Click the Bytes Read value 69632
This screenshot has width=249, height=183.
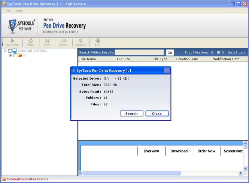109,92
